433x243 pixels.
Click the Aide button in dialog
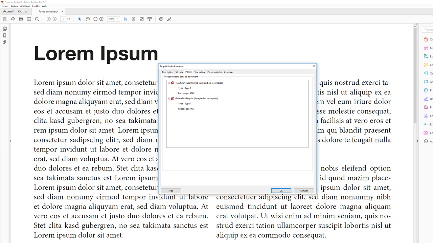(x=171, y=191)
